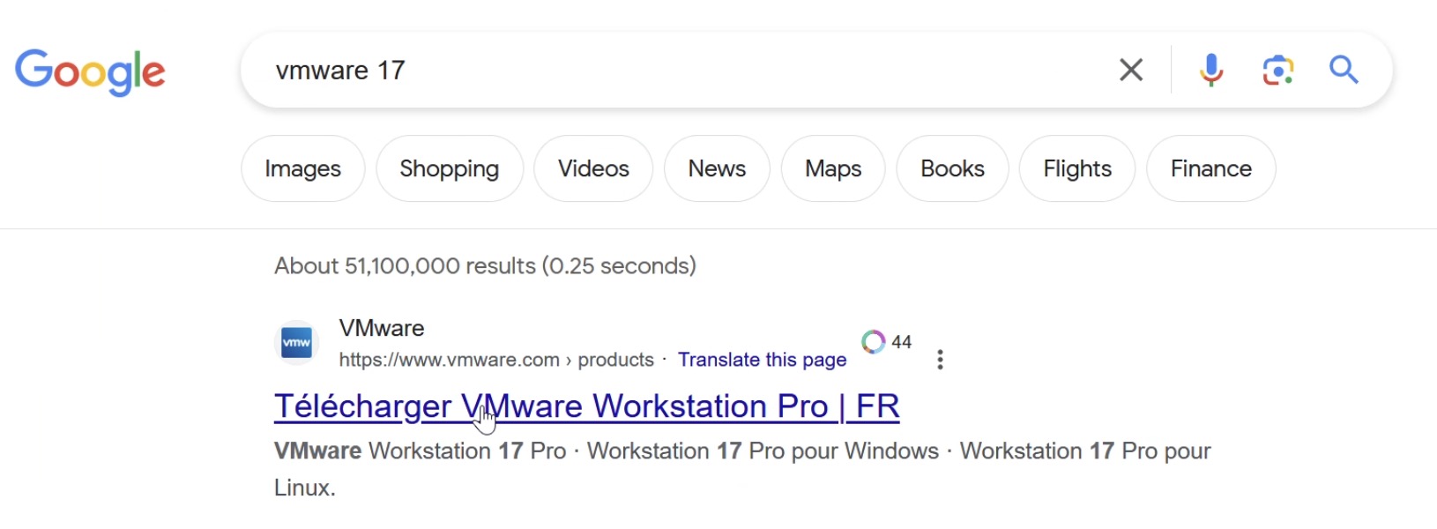Screen dimensions: 1437x529
Task: Click the blue magnifier search button
Action: pos(1344,70)
